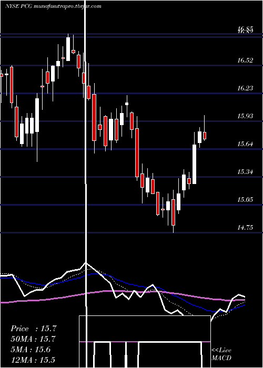Image resolution: width=263 pixels, height=368 pixels.
Task: Click the 14.75 price axis label
Action: pyautogui.click(x=245, y=228)
